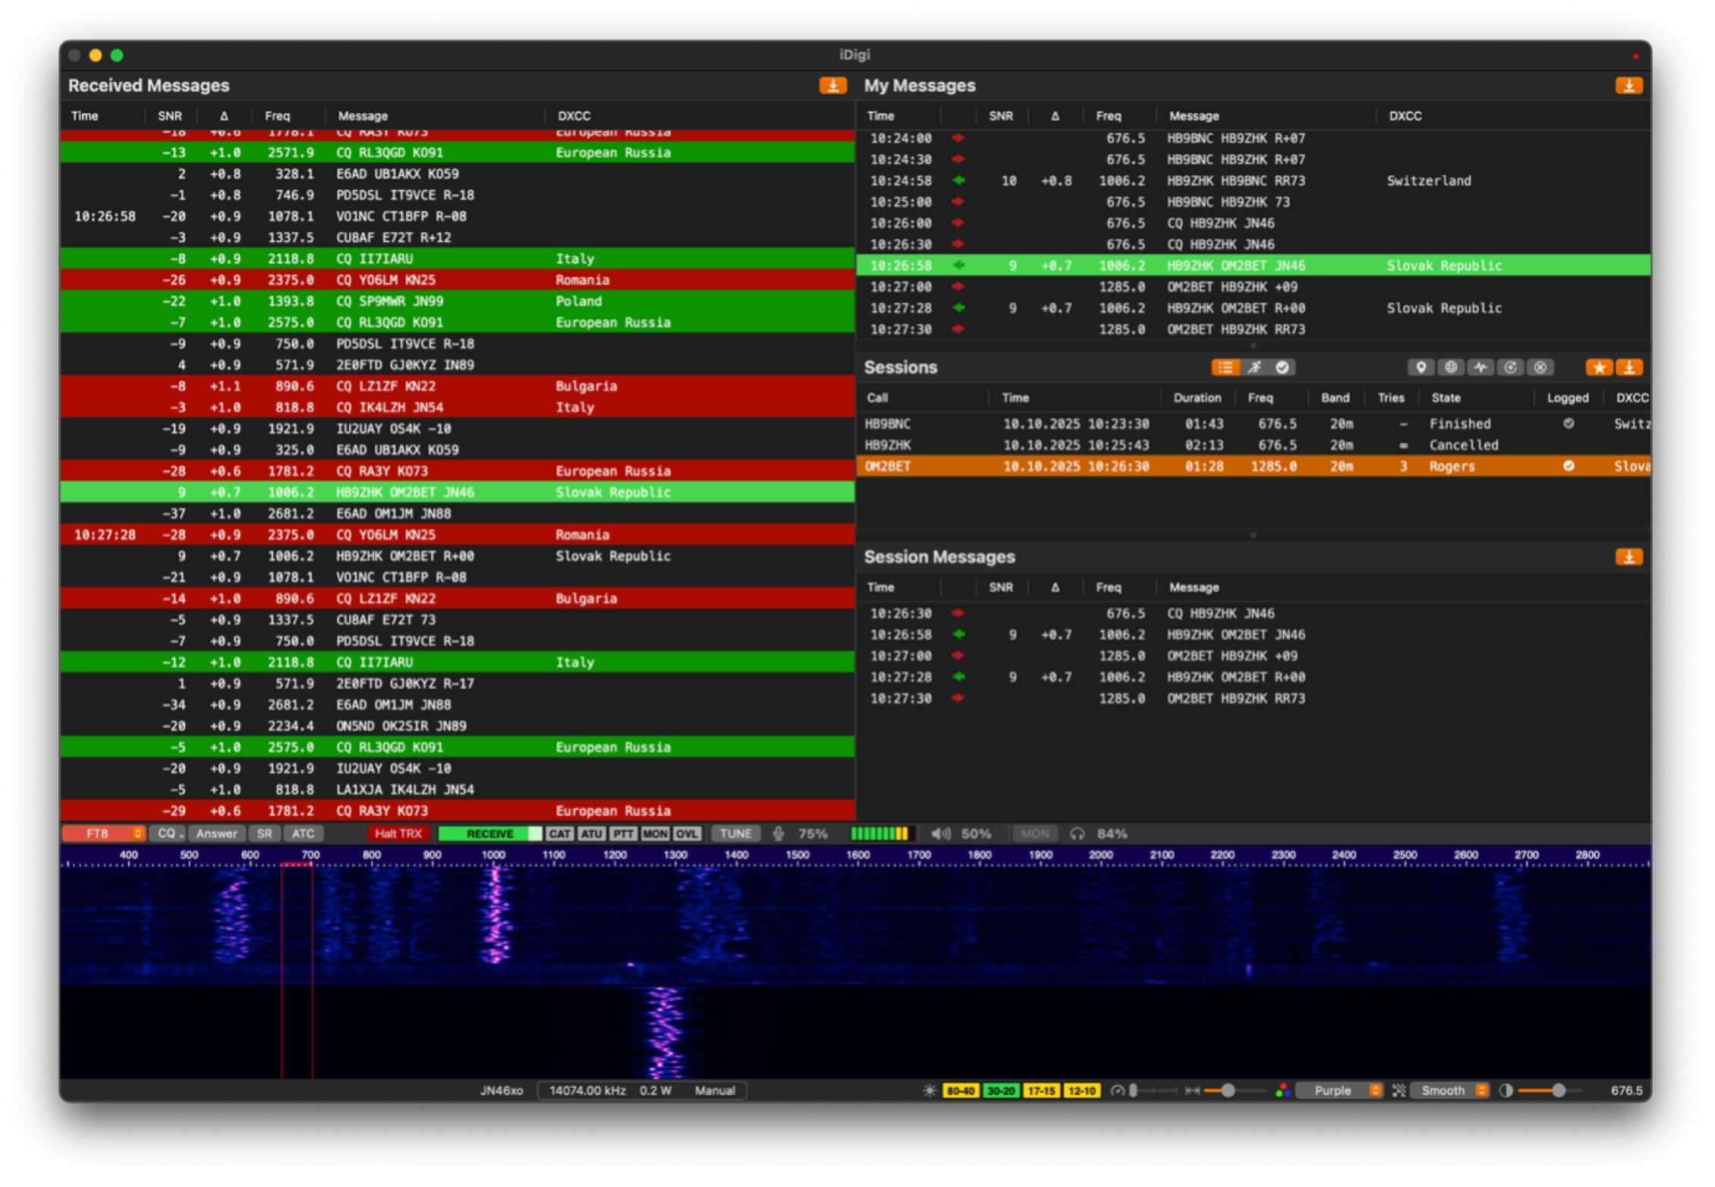This screenshot has height=1187, width=1715.
Task: Sort Received Messages by SNR column header
Action: coord(170,116)
